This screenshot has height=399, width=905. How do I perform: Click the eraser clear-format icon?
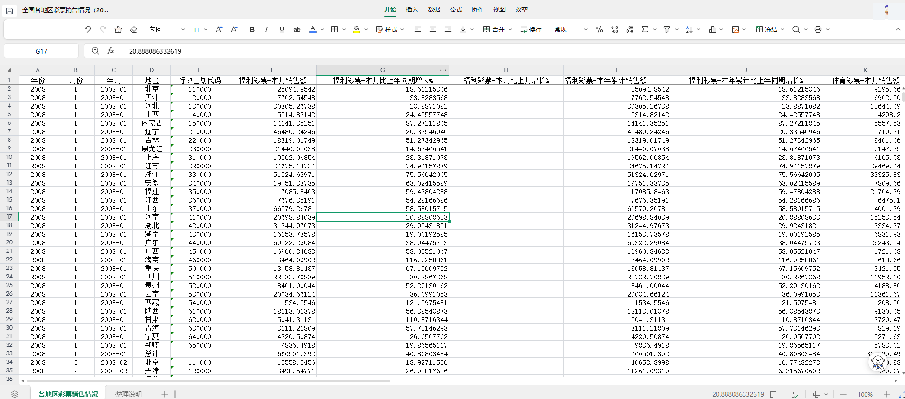(x=133, y=29)
